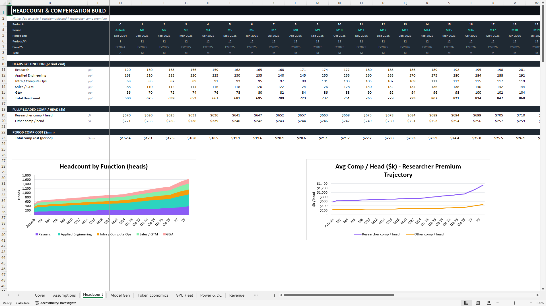This screenshot has width=546, height=306.
Task: Select row 16 header
Action: coord(3,98)
